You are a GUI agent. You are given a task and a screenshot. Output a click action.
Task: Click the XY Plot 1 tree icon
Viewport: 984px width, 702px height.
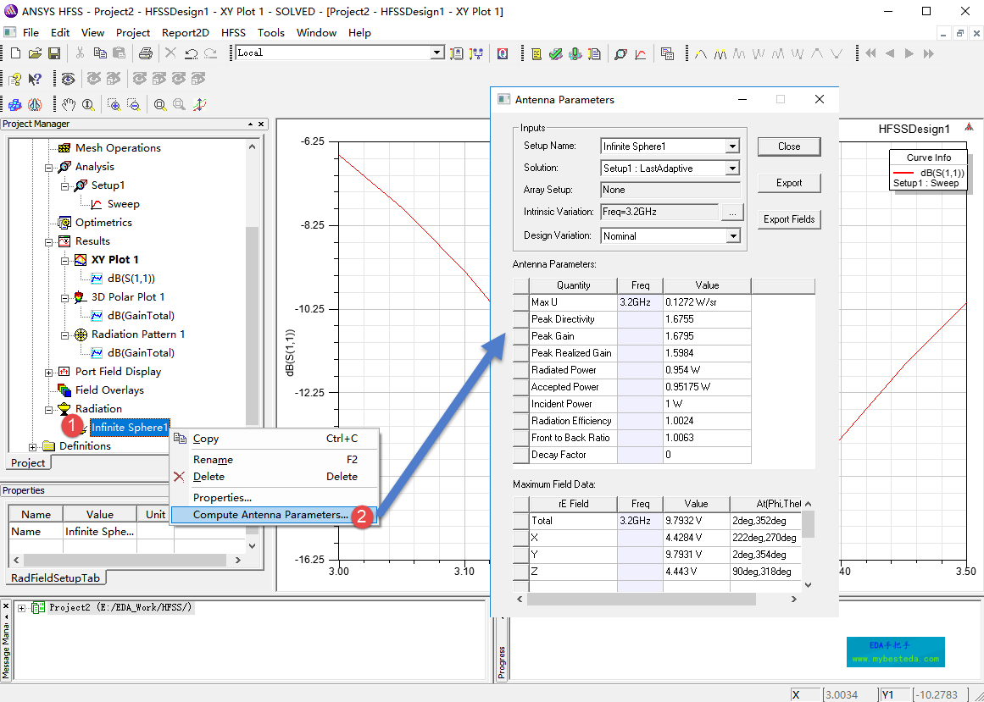pos(80,260)
